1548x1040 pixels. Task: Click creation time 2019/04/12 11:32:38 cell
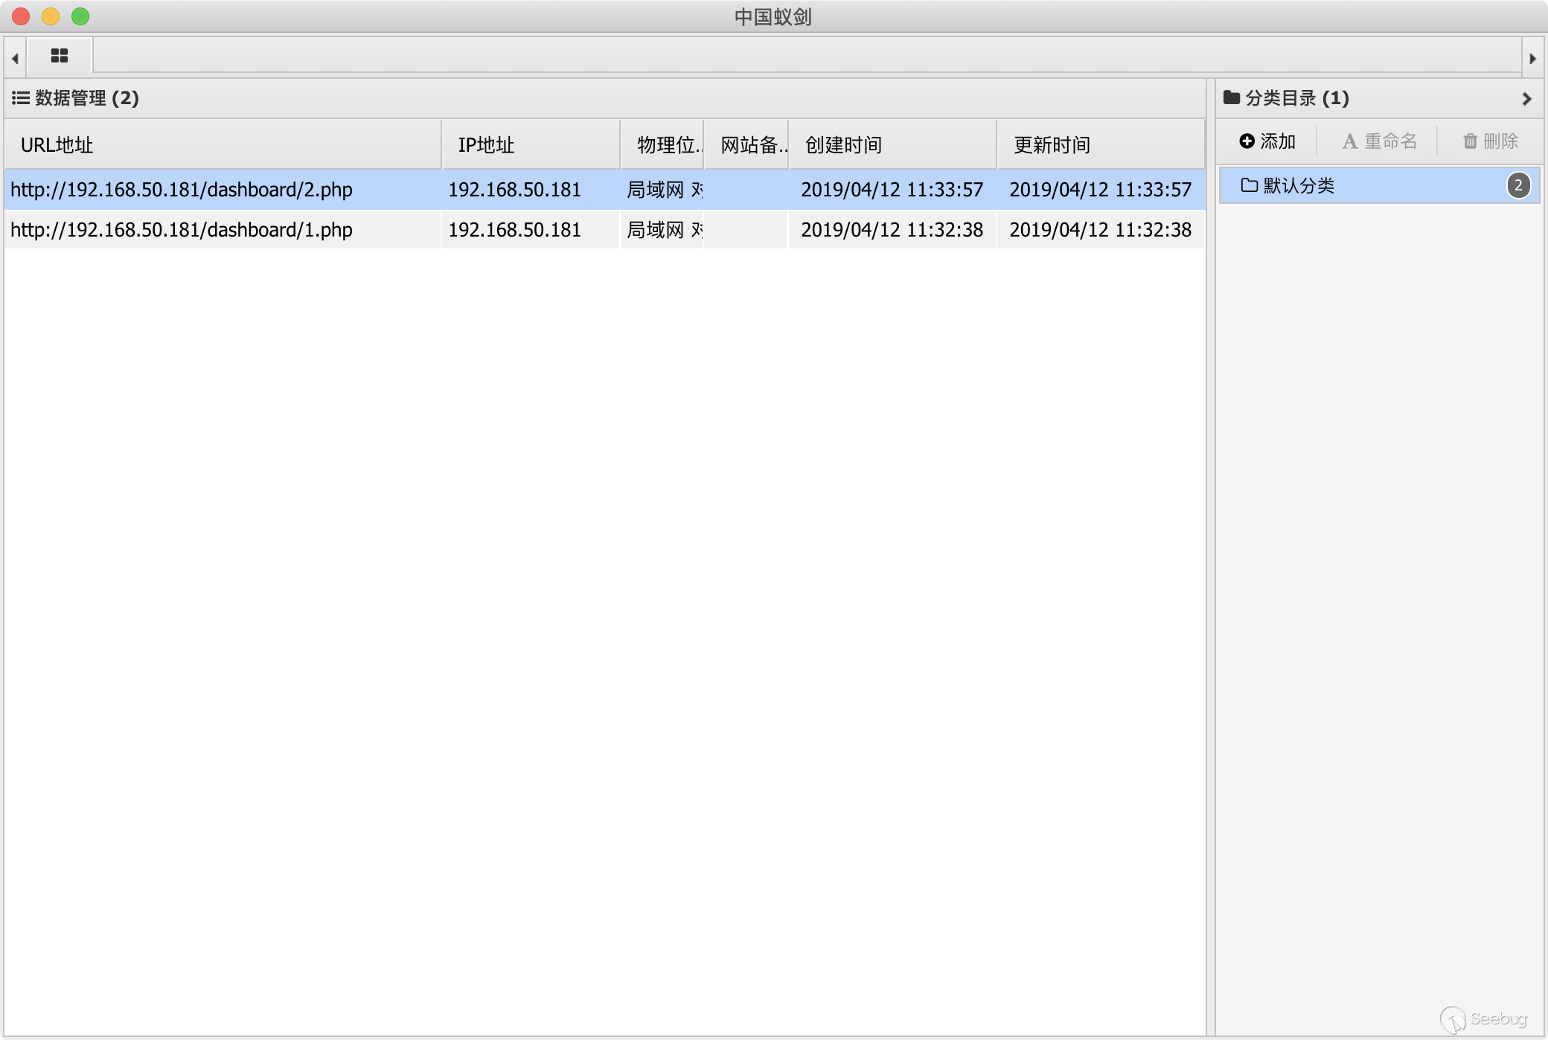click(x=892, y=230)
